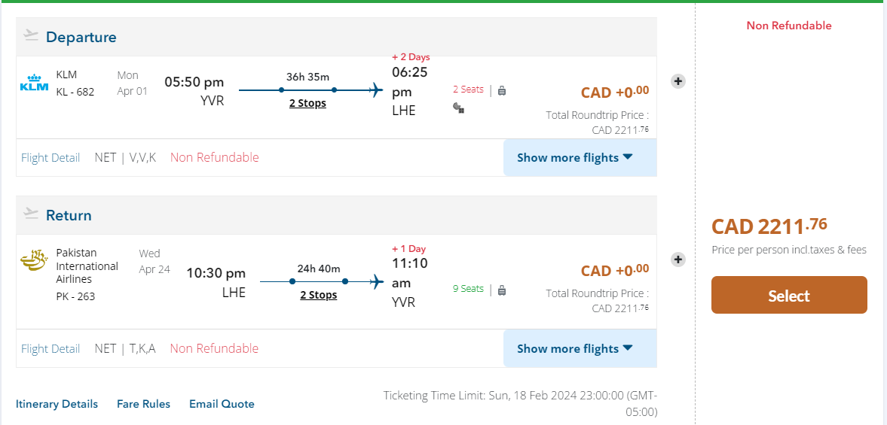Click the KLM airline logo
The width and height of the screenshot is (887, 425).
coord(34,83)
